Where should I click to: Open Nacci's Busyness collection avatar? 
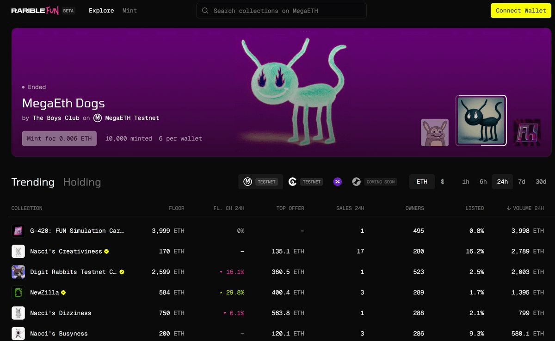click(18, 334)
